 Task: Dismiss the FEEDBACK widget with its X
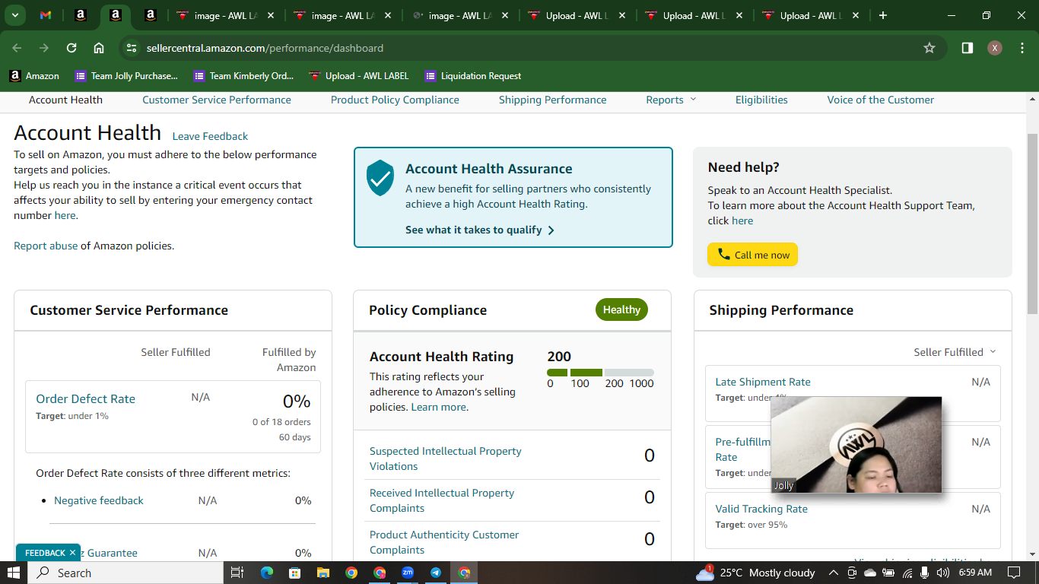(x=72, y=553)
